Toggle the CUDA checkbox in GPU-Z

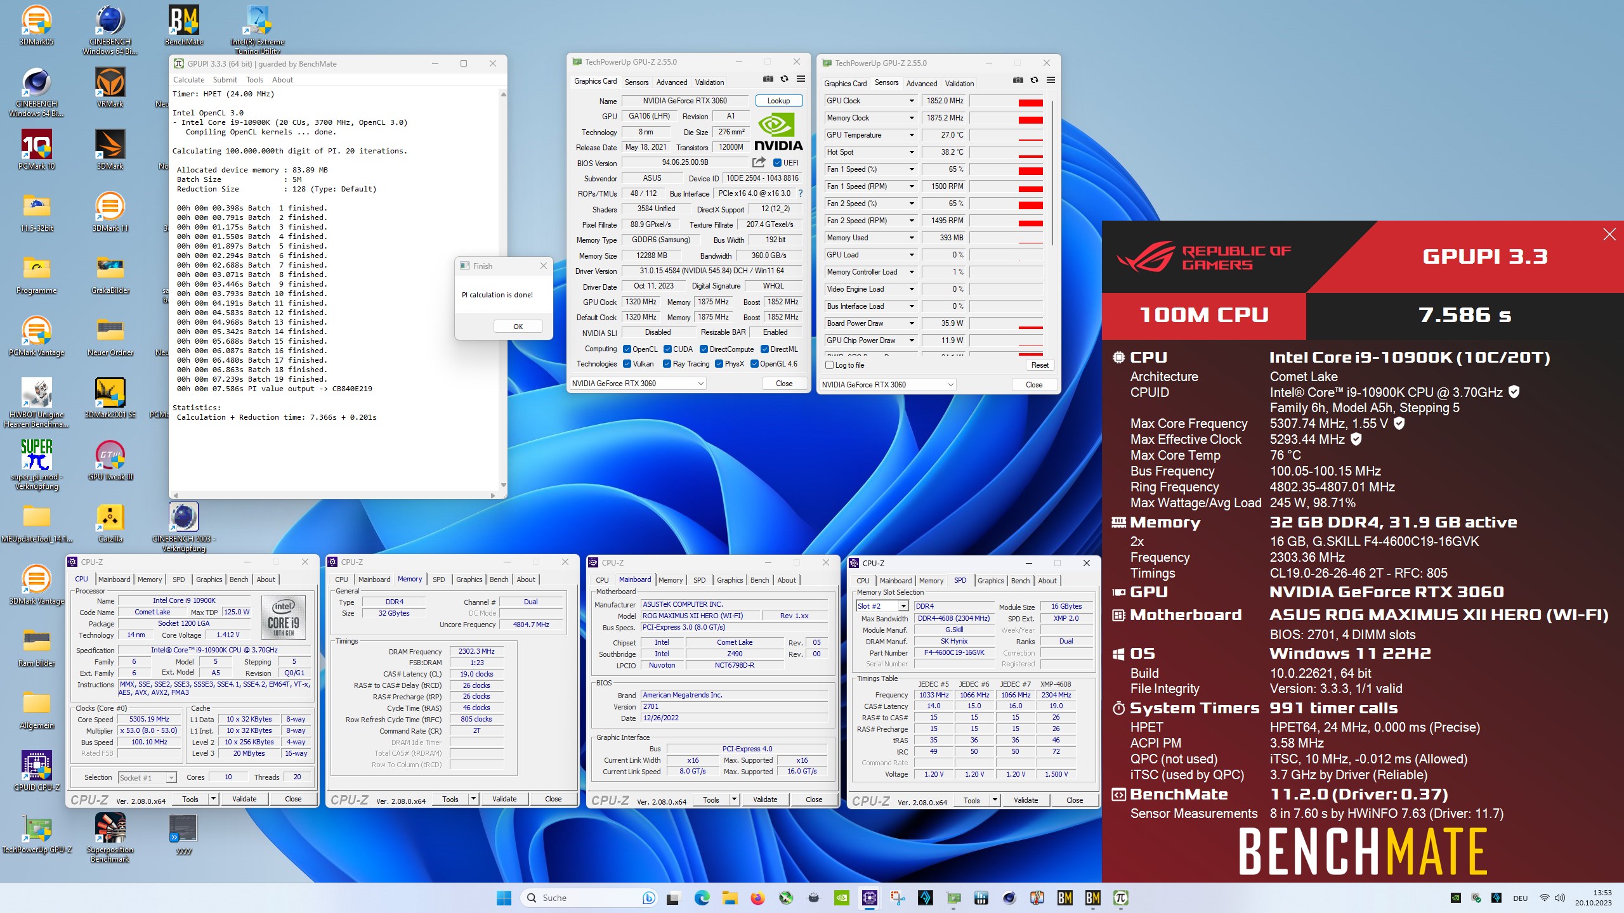667,349
